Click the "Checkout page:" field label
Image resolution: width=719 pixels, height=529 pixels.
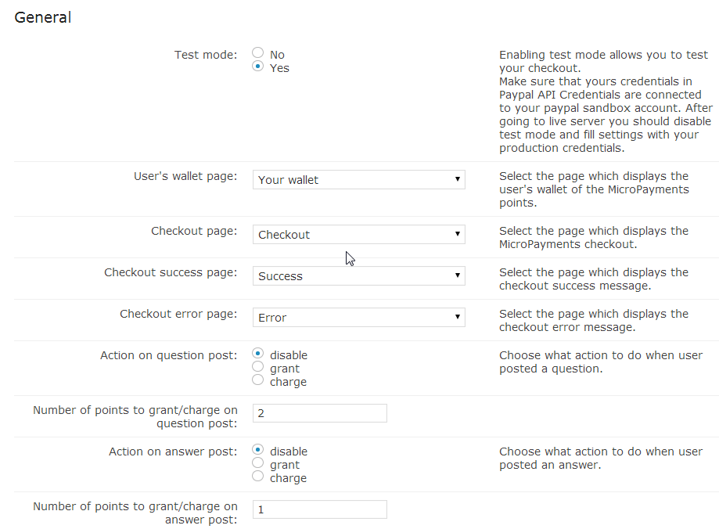click(x=194, y=231)
